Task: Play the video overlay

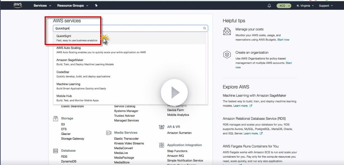Action: click(x=174, y=93)
